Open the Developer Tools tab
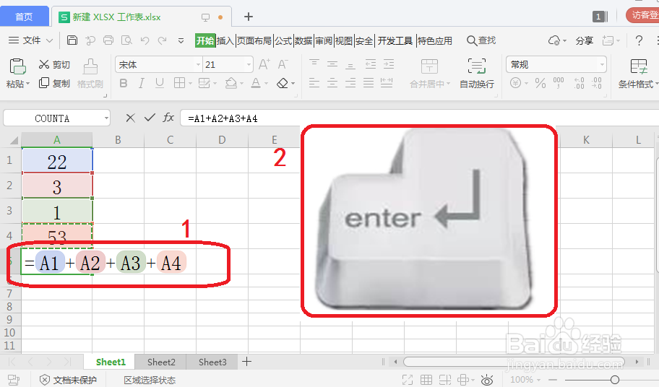This screenshot has height=387, width=659. pos(395,40)
